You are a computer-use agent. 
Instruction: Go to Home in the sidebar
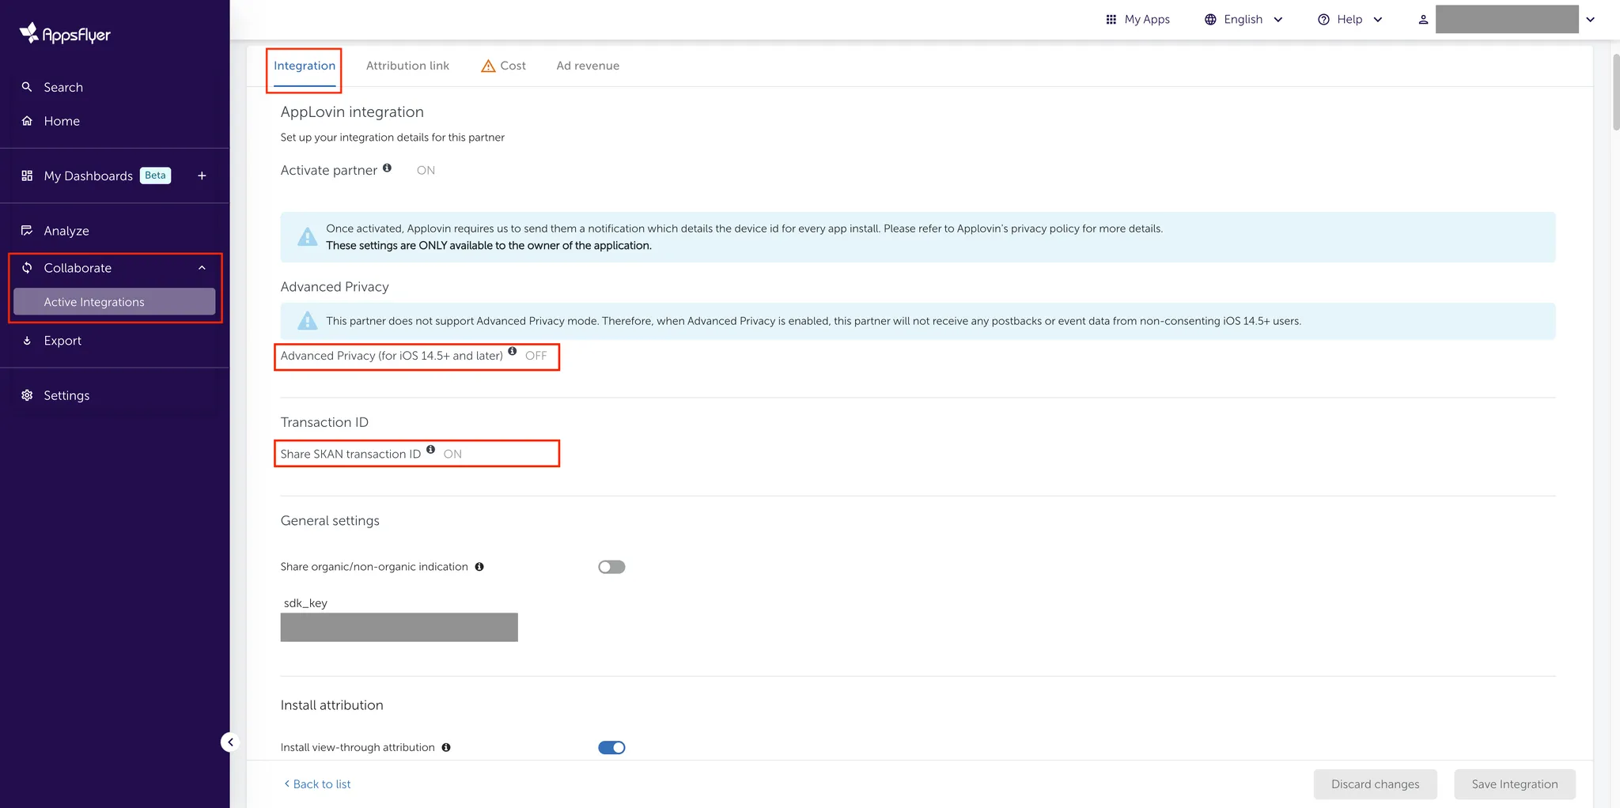click(x=62, y=121)
